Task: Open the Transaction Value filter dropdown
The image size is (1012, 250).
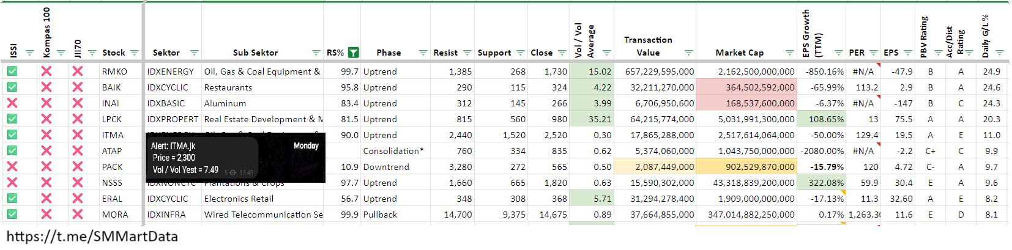Action: 689,53
